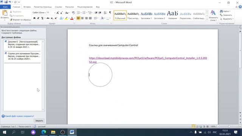Open the Tobii download hyperlink
Image resolution: width=242 pixels, height=136 pixels.
pyautogui.click(x=148, y=60)
